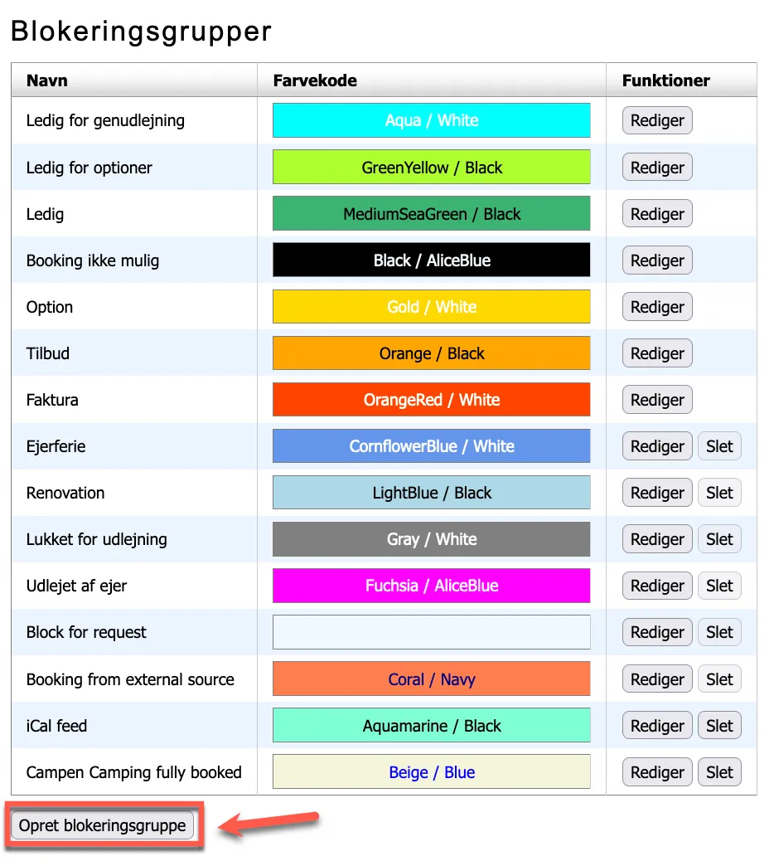Select the Tilbud row name
The image size is (774, 866).
point(48,353)
